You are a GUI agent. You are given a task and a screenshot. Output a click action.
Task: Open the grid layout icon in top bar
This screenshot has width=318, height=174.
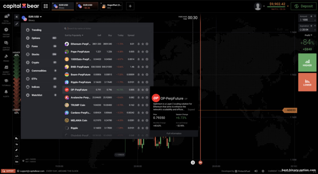coord(45,6)
